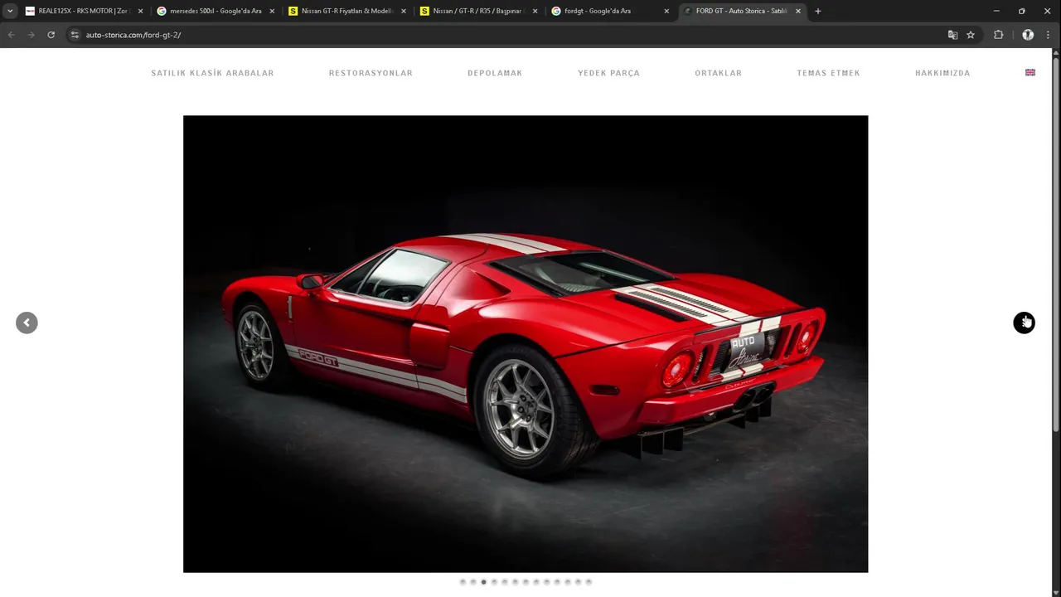
Task: Jump to fifth gallery slide dot
Action: coord(505,582)
